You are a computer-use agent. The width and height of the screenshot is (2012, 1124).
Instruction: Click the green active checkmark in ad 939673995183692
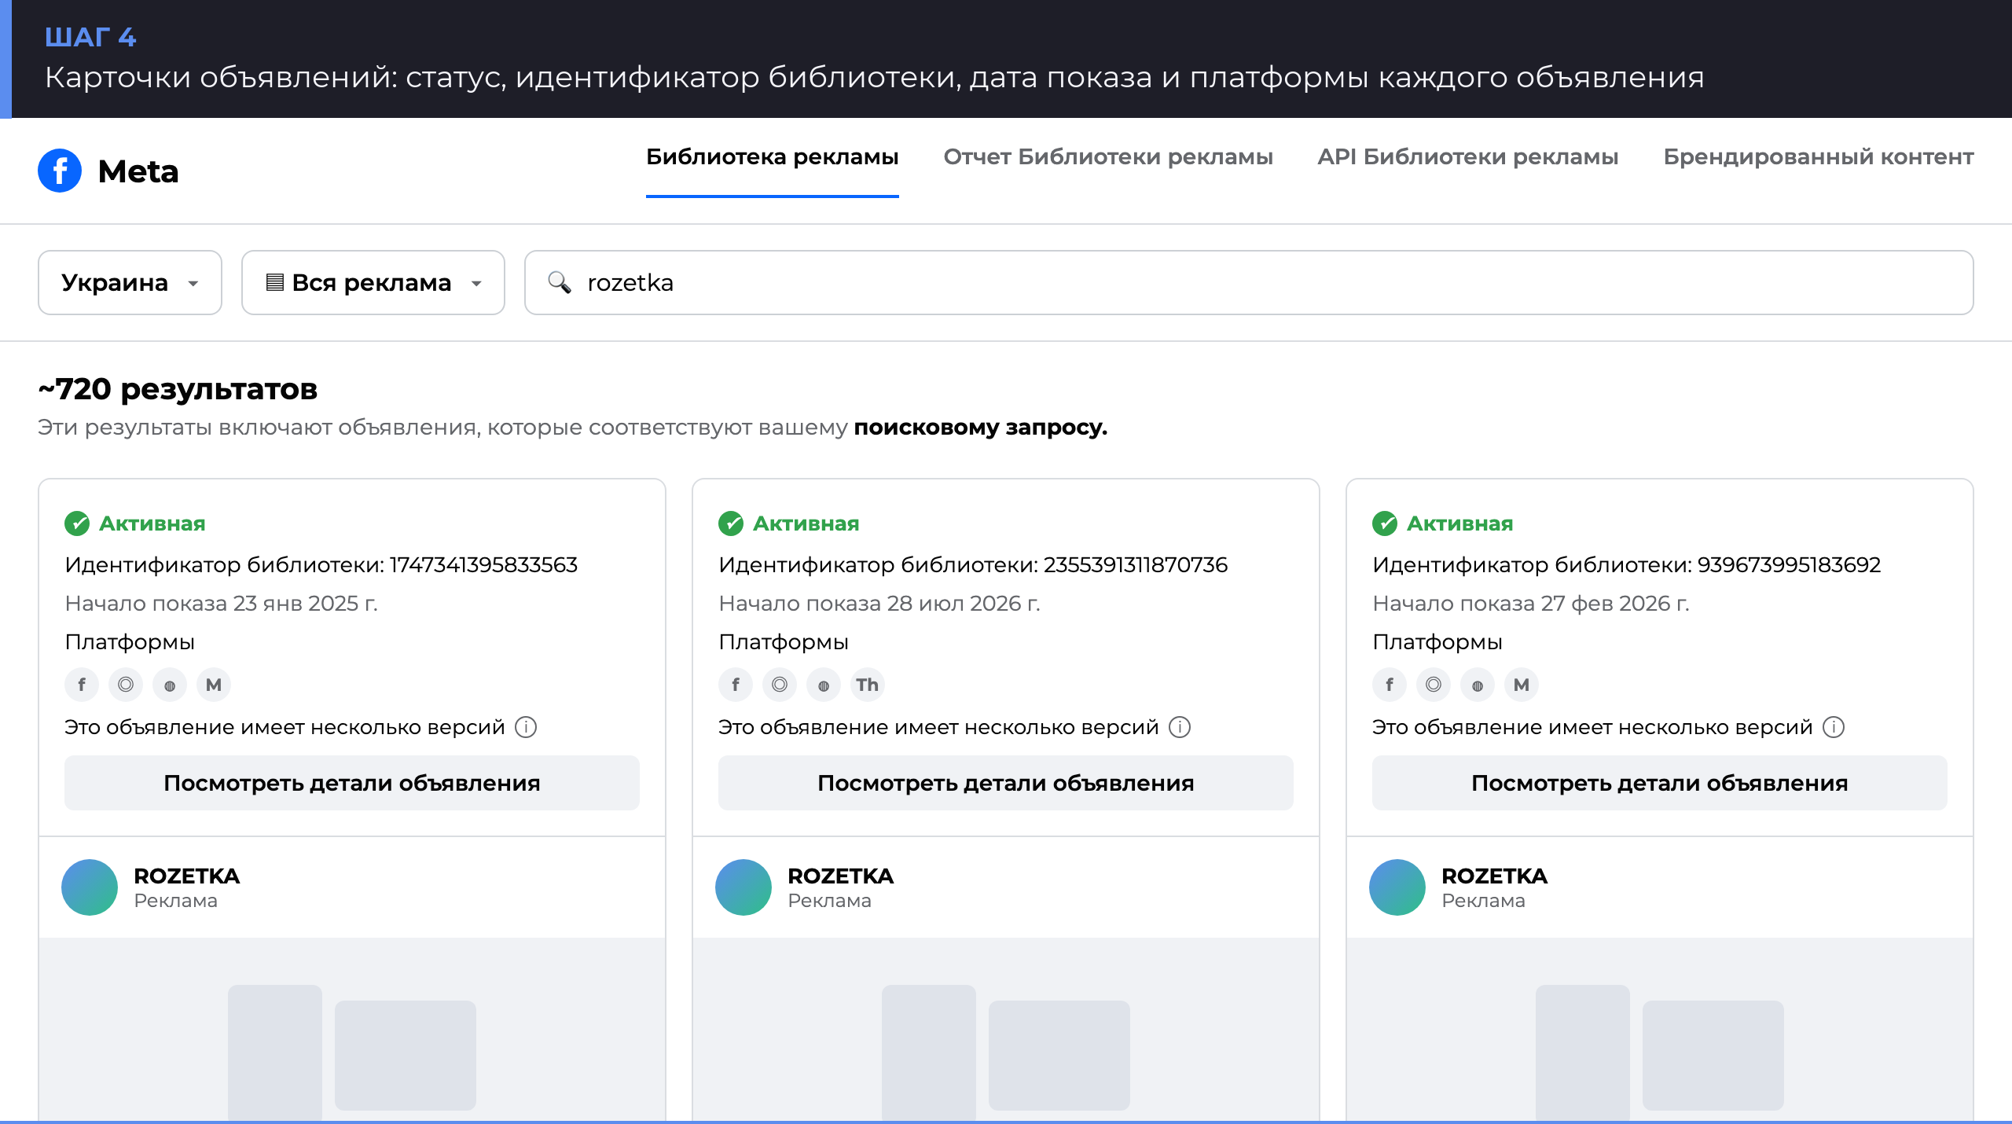click(x=1385, y=523)
